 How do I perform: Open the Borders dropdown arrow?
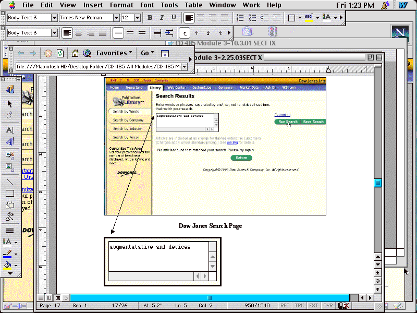[x=300, y=18]
